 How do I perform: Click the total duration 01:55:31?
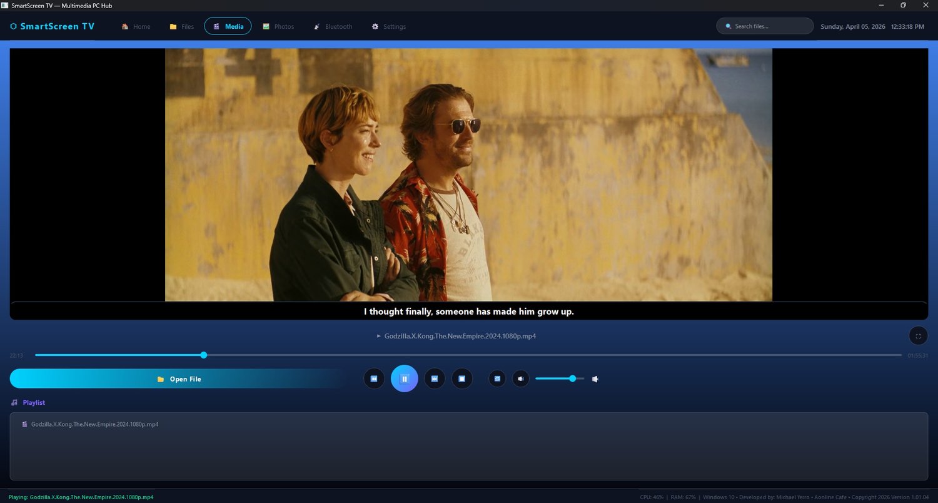click(x=917, y=355)
